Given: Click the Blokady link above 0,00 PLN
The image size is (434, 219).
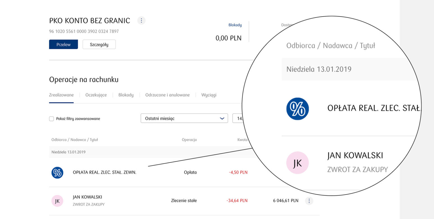Looking at the screenshot, I should (235, 25).
